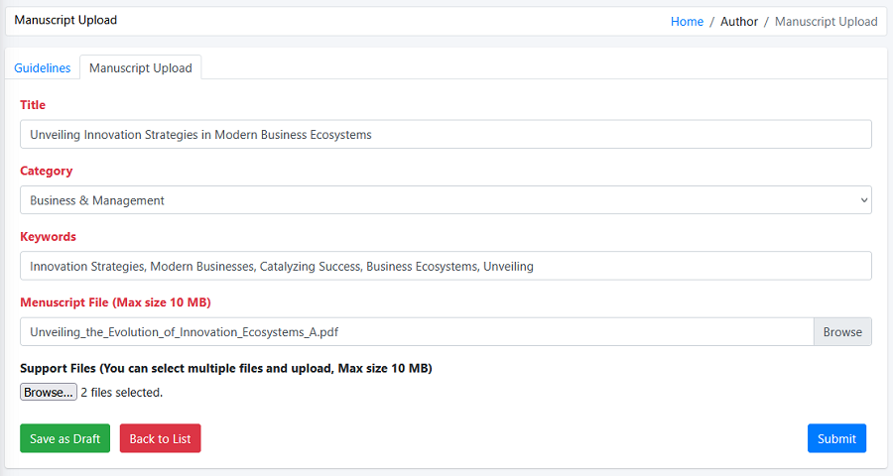Click the "2 files selected" text
893x476 pixels.
(122, 393)
